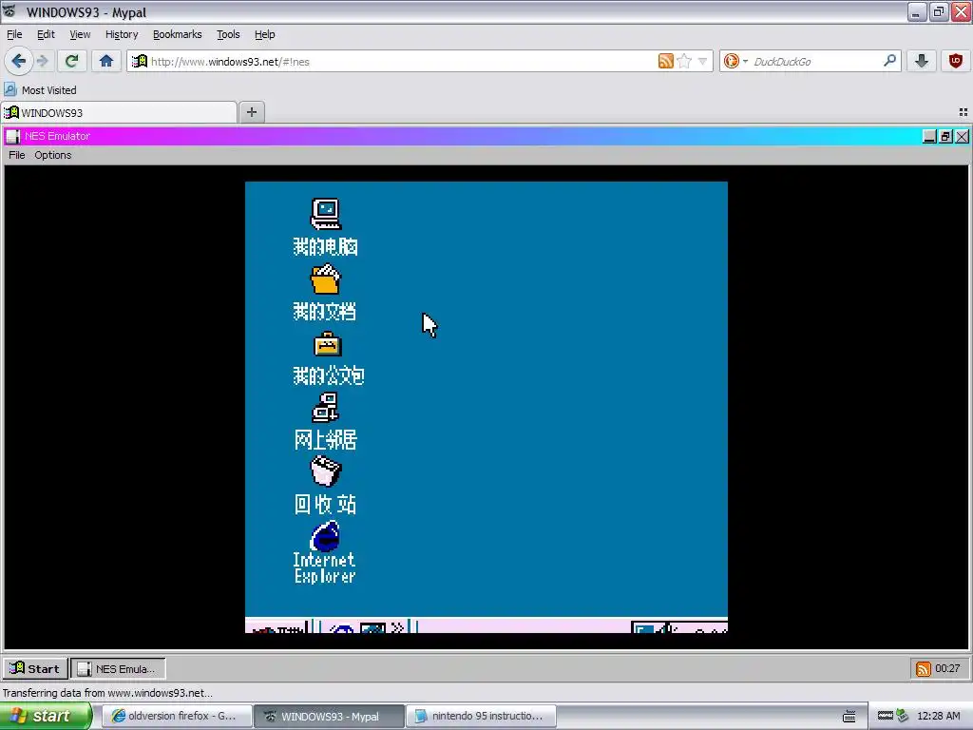The height and width of the screenshot is (730, 973).
Task: Click the My Documents folder icon in emulator
Action: pyautogui.click(x=326, y=279)
